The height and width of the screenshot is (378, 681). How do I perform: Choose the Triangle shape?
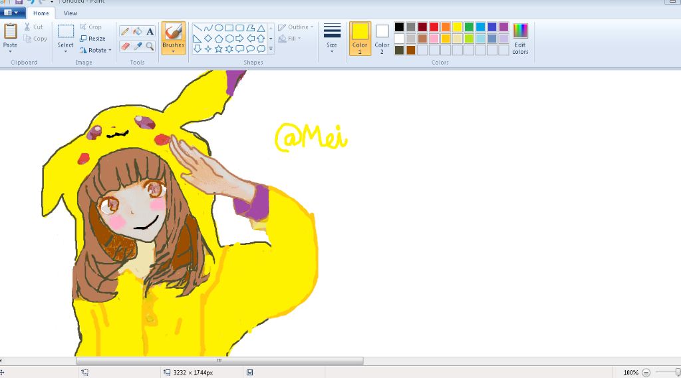pos(261,28)
